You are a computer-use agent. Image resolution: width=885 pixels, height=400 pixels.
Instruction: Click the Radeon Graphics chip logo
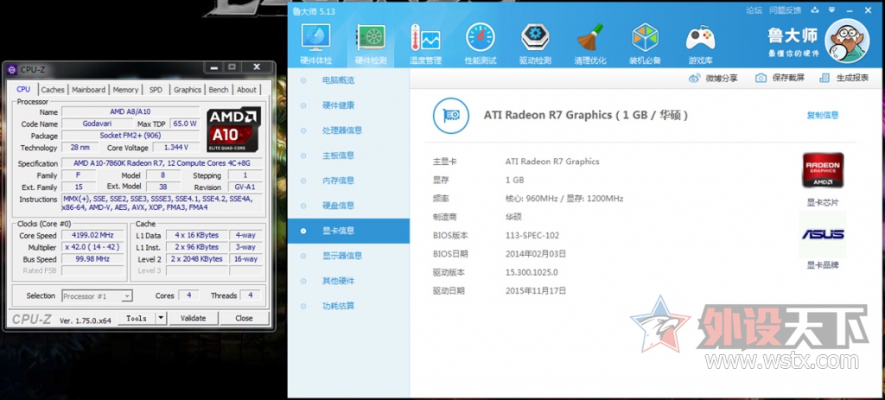coord(823,170)
